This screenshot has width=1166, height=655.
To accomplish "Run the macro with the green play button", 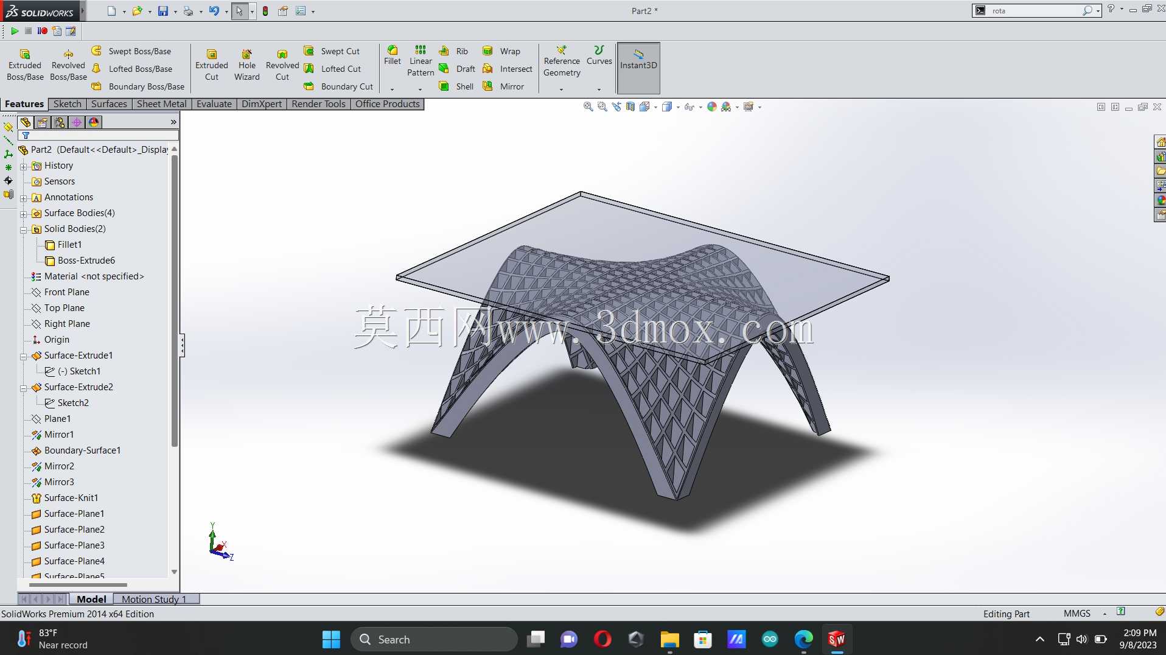I will 15,31.
